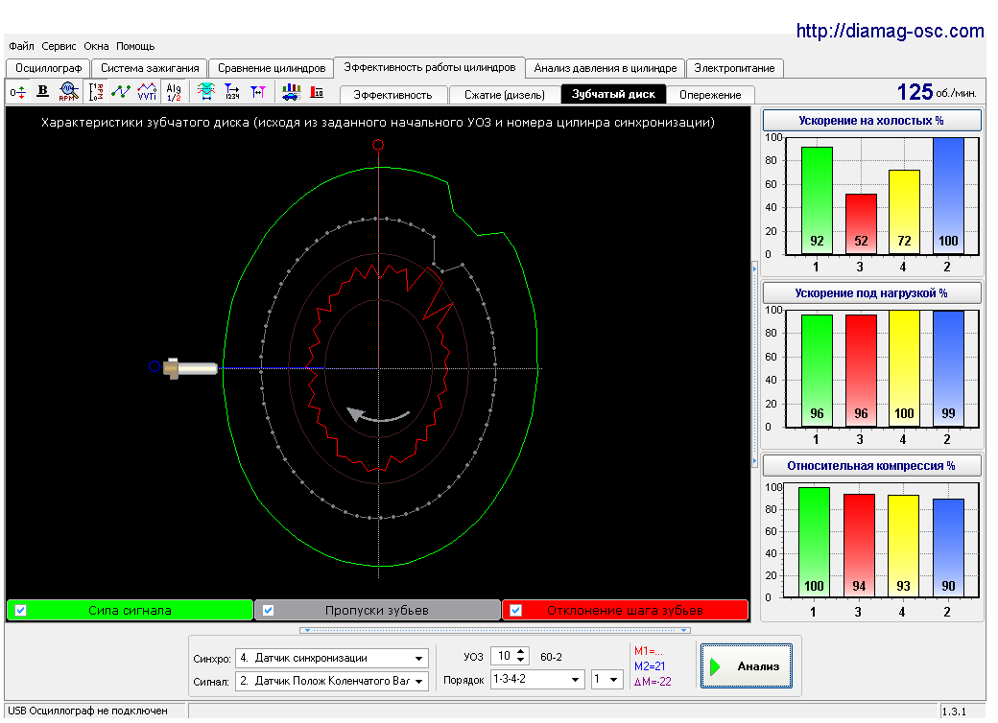
Task: Open the Сжатие (дизель) sub-tab
Action: coord(505,95)
